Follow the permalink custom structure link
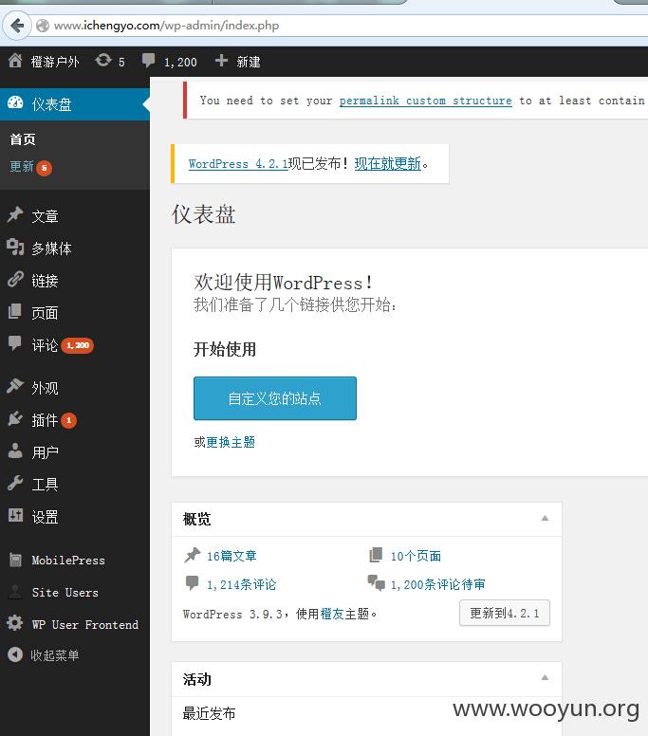 pos(425,101)
